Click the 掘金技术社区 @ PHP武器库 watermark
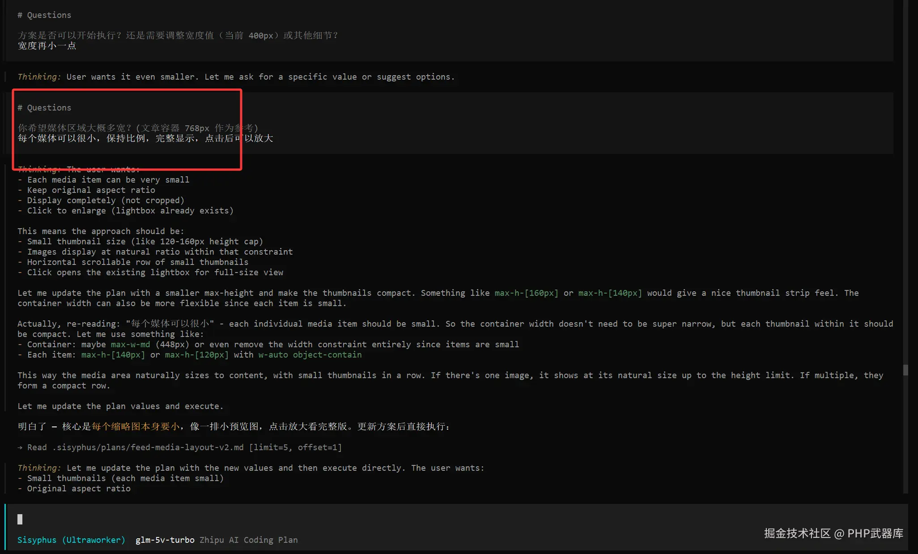 tap(833, 533)
